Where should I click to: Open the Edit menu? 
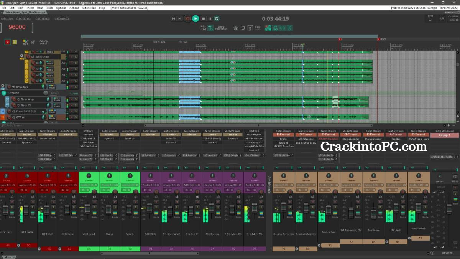(12, 8)
